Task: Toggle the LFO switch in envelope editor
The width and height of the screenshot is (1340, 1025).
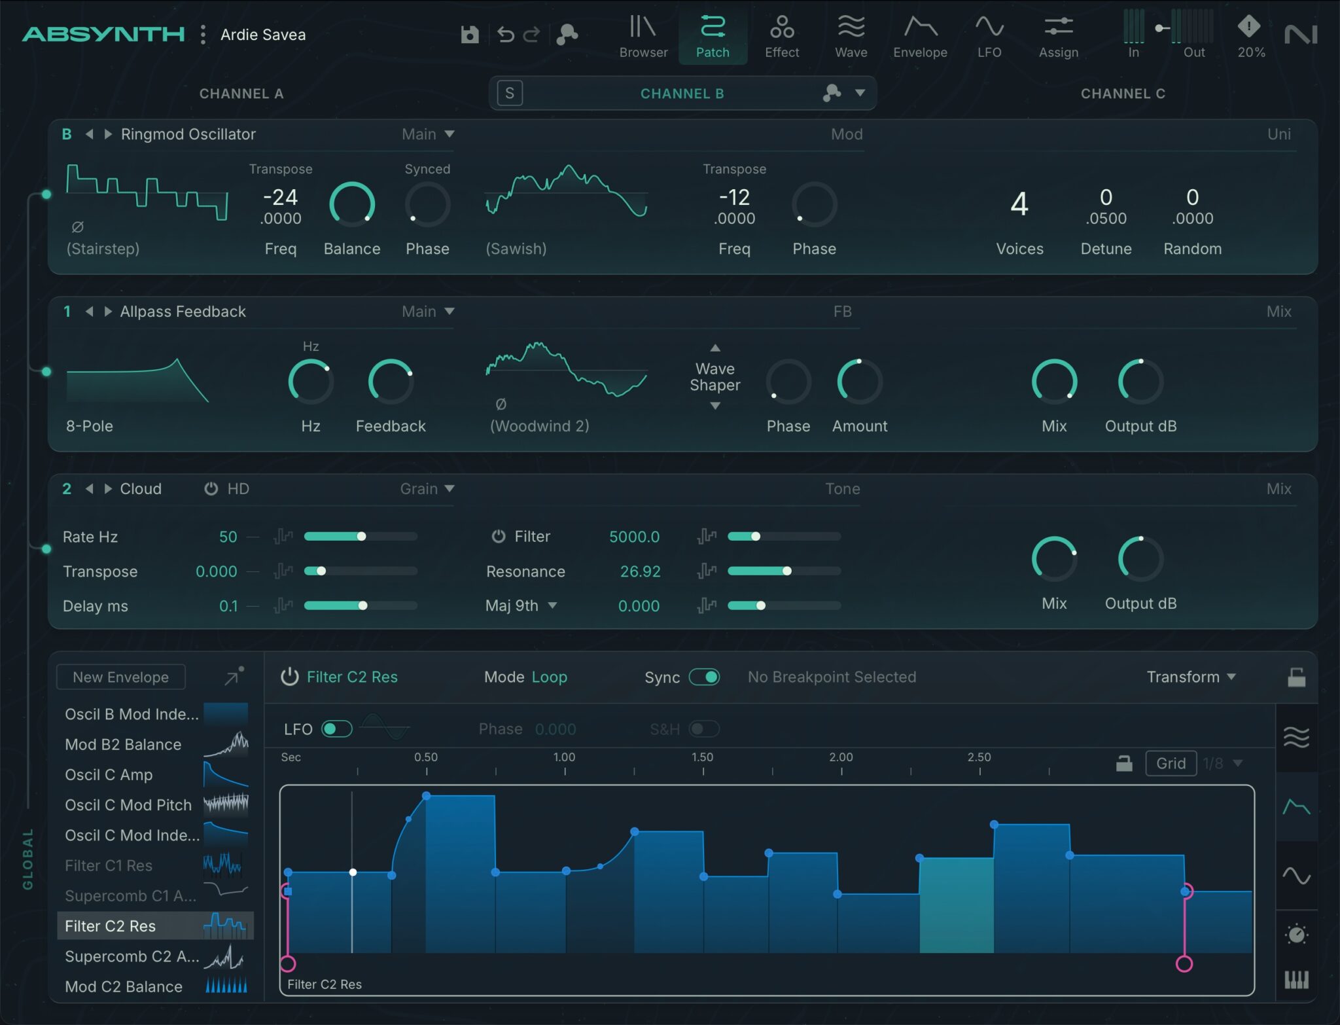Action: pos(337,728)
